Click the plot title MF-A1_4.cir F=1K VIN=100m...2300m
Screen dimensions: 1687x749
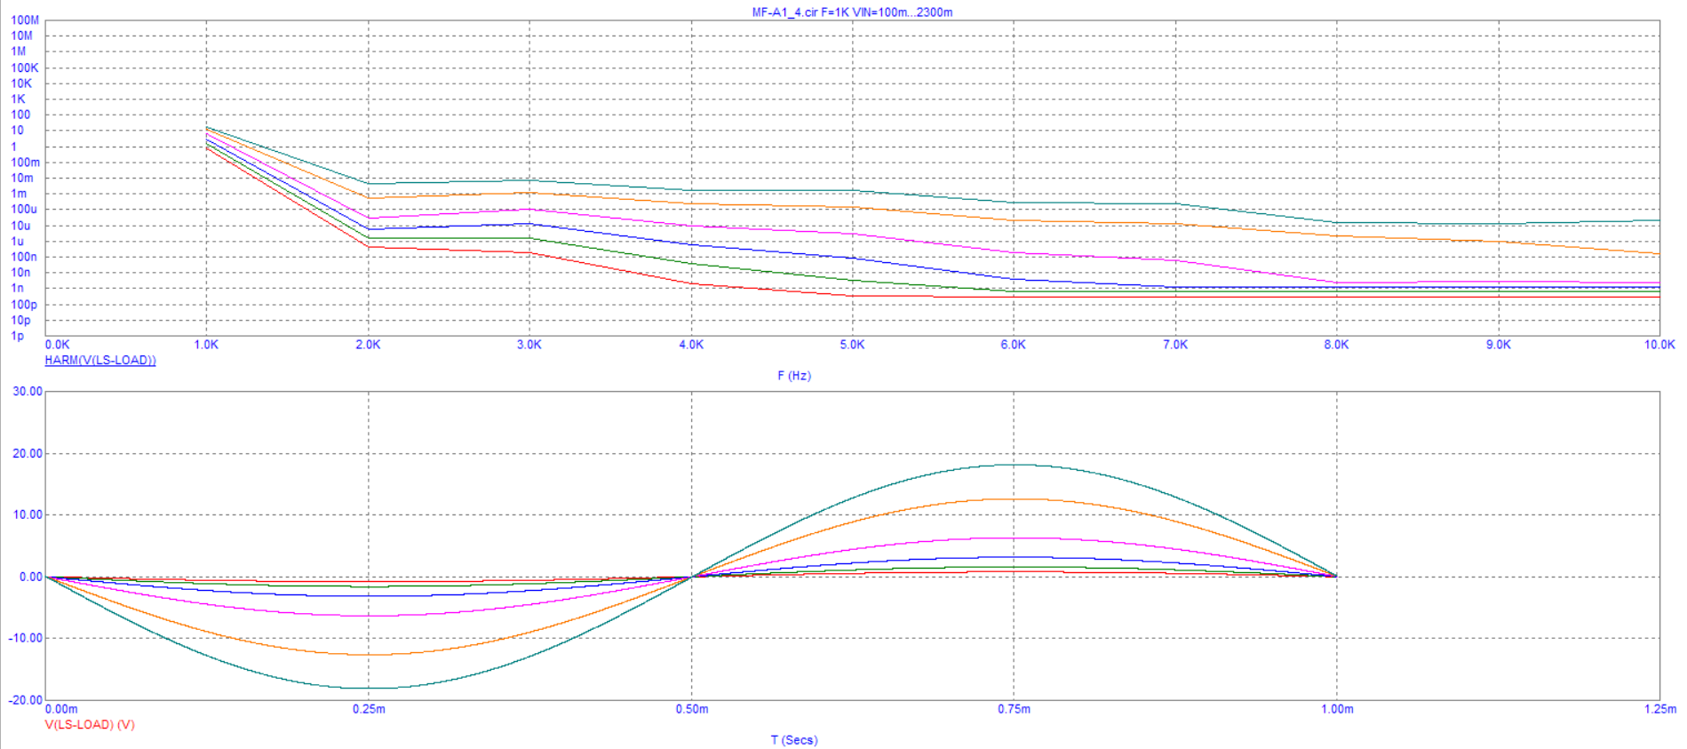[852, 12]
